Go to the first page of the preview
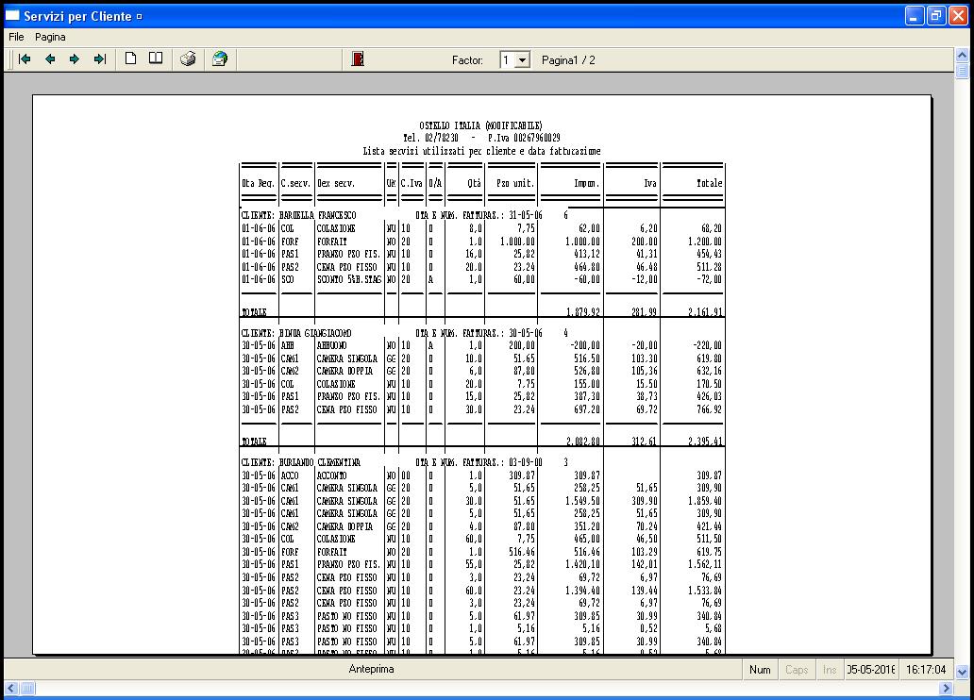The width and height of the screenshot is (974, 700). tap(25, 59)
